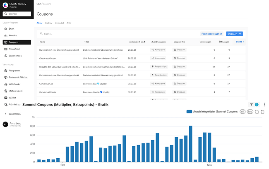269x169 pixels.
Task: Click the Coupon-Typ column header
Action: point(179,42)
